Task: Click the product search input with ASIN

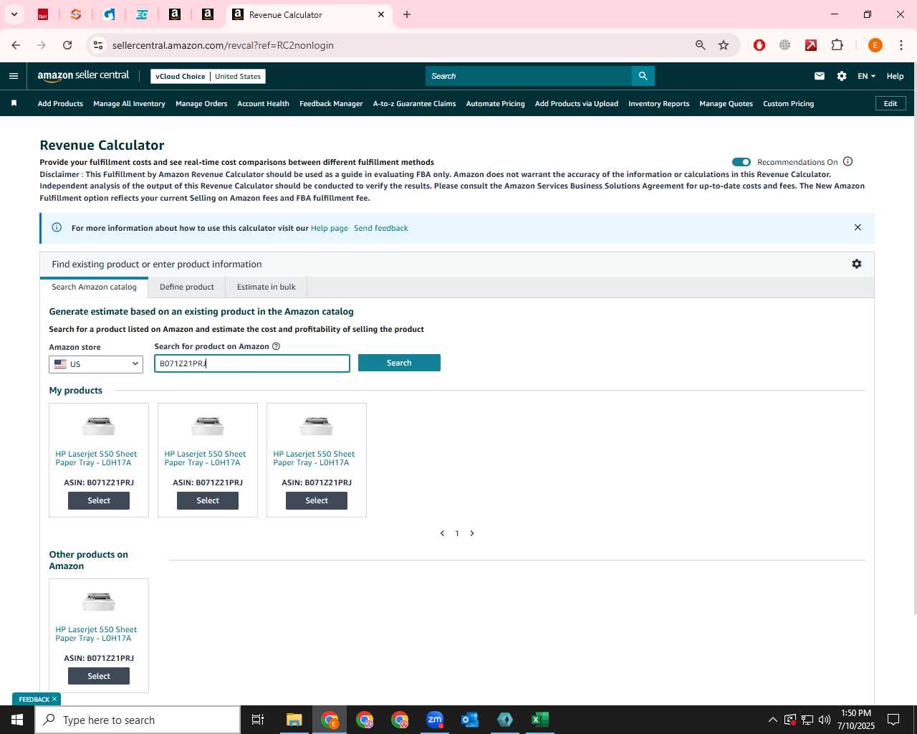Action: click(252, 363)
